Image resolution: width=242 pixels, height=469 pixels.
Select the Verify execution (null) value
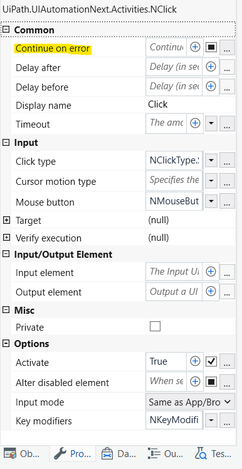pyautogui.click(x=159, y=238)
